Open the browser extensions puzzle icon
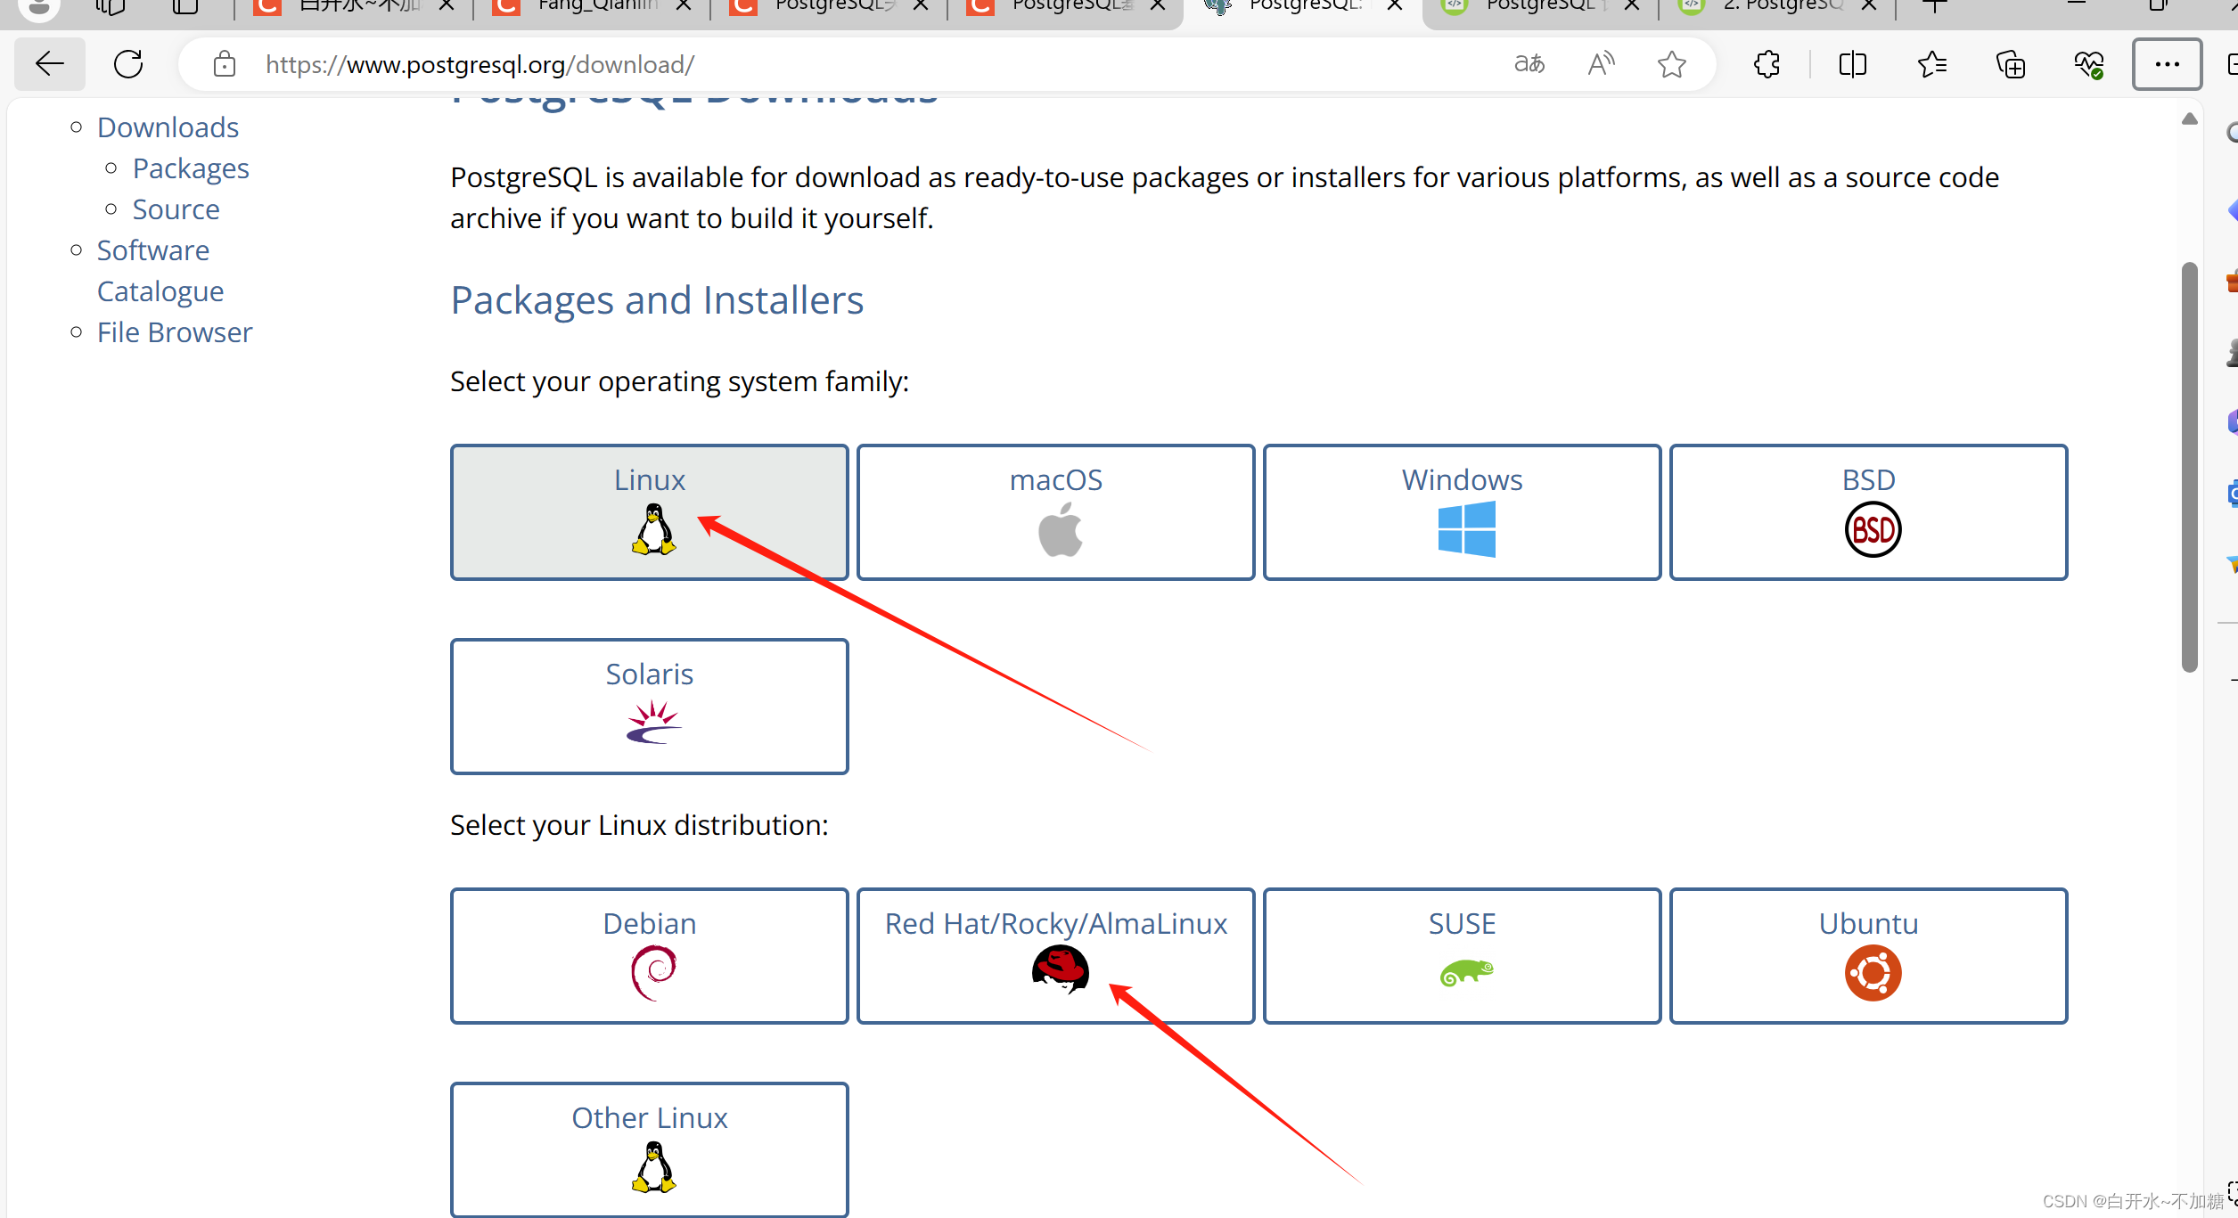Screen dimensions: 2238x1218 point(1767,64)
